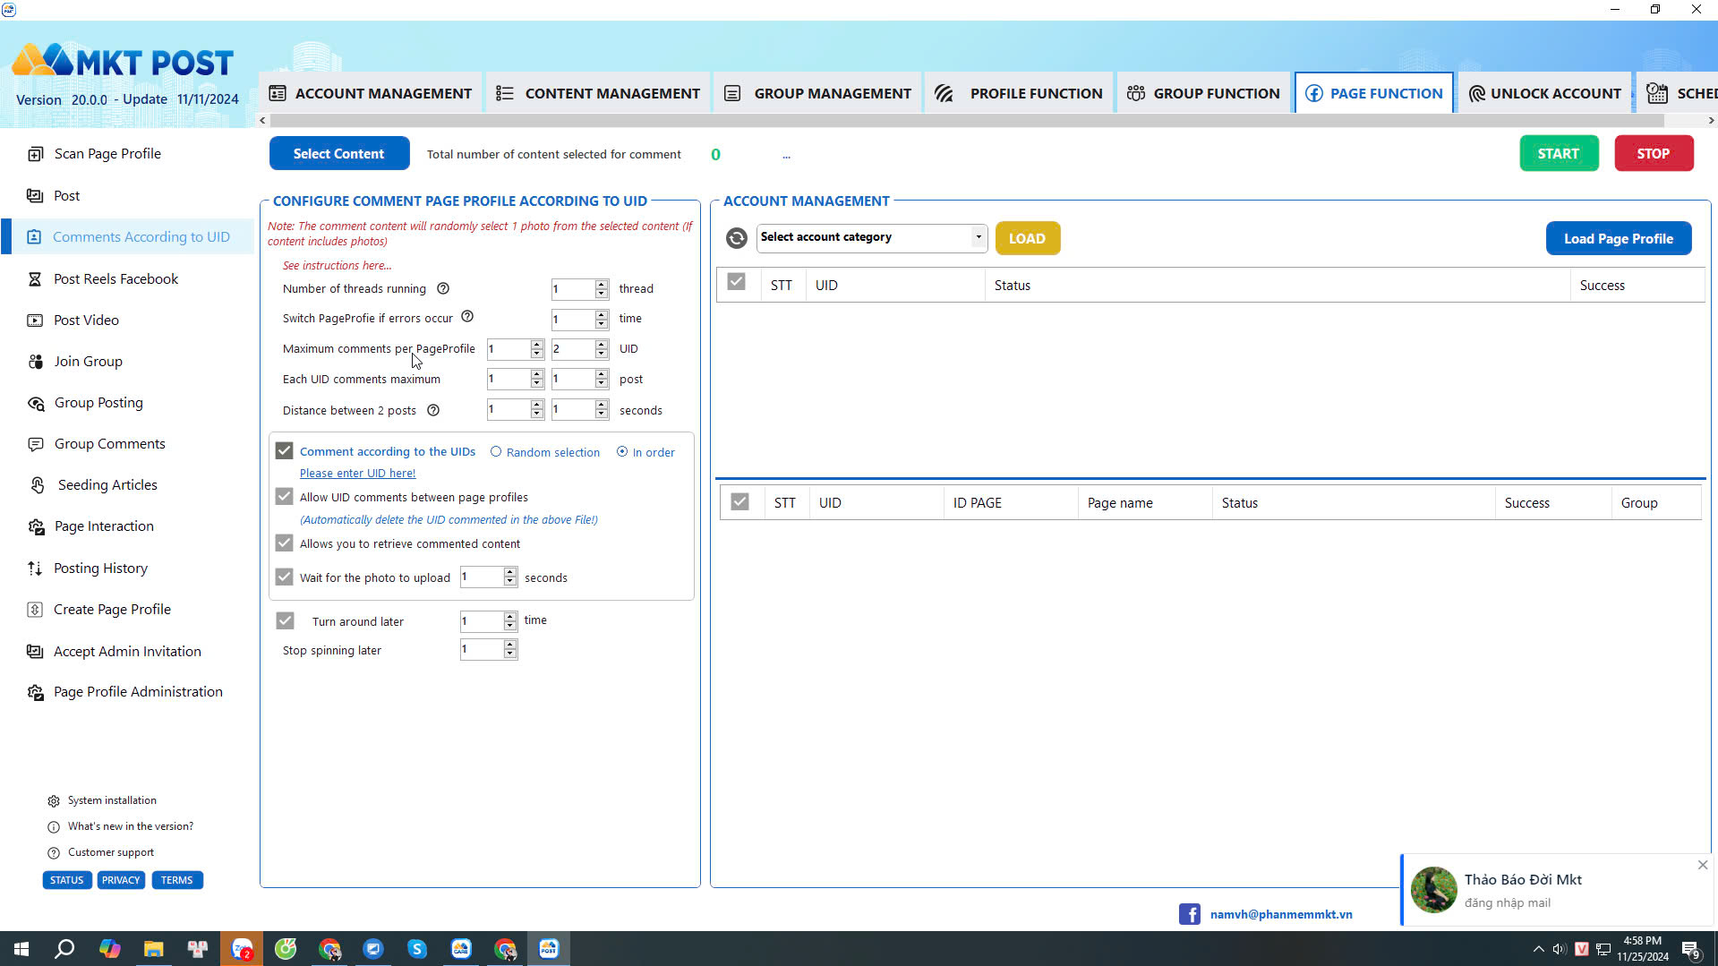The height and width of the screenshot is (966, 1718).
Task: Click help icon next to Switch PageProfile errors
Action: (467, 317)
